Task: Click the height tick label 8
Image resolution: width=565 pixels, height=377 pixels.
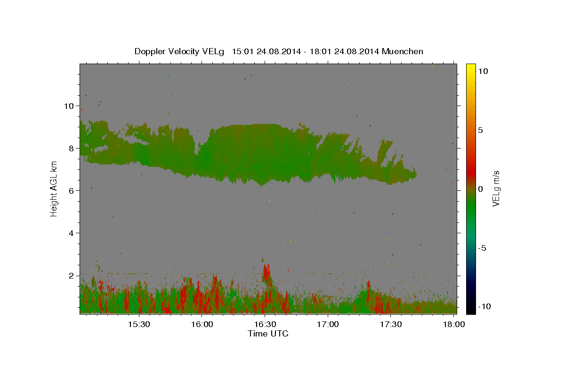Action: pos(70,148)
